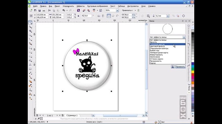222x124 pixels.
Task: Open the Инструменты menu
Action: pyautogui.click(x=133, y=6)
